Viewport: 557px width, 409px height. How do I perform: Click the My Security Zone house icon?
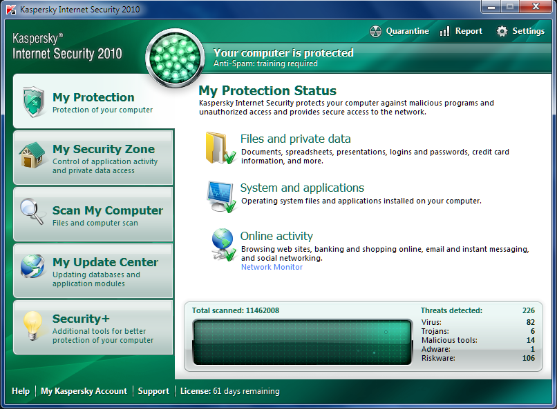32,155
